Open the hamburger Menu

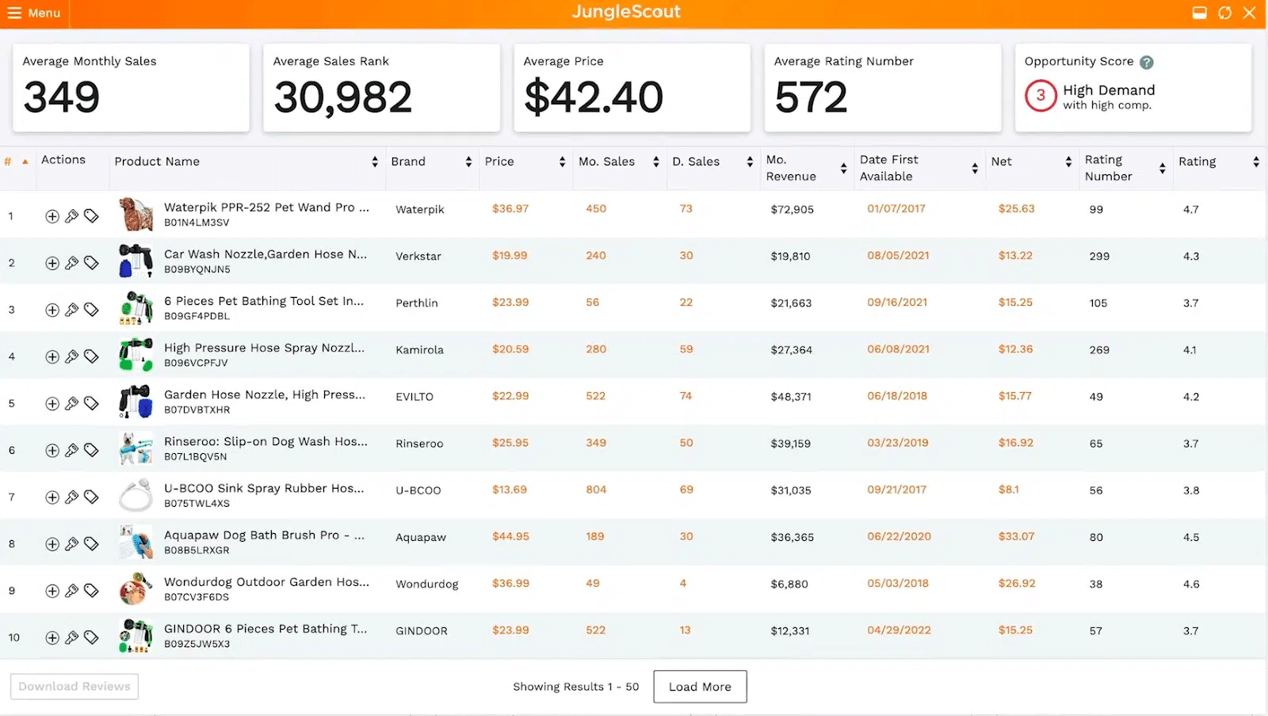click(x=34, y=13)
